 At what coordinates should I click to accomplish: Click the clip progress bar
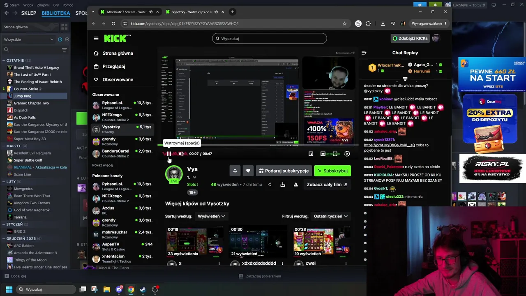[x=258, y=145]
